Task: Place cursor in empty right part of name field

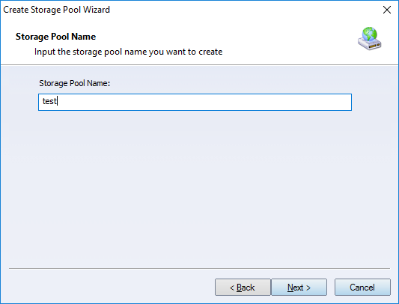Action: [229, 102]
